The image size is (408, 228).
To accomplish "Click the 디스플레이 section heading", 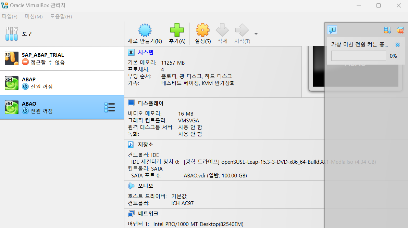I will point(151,103).
